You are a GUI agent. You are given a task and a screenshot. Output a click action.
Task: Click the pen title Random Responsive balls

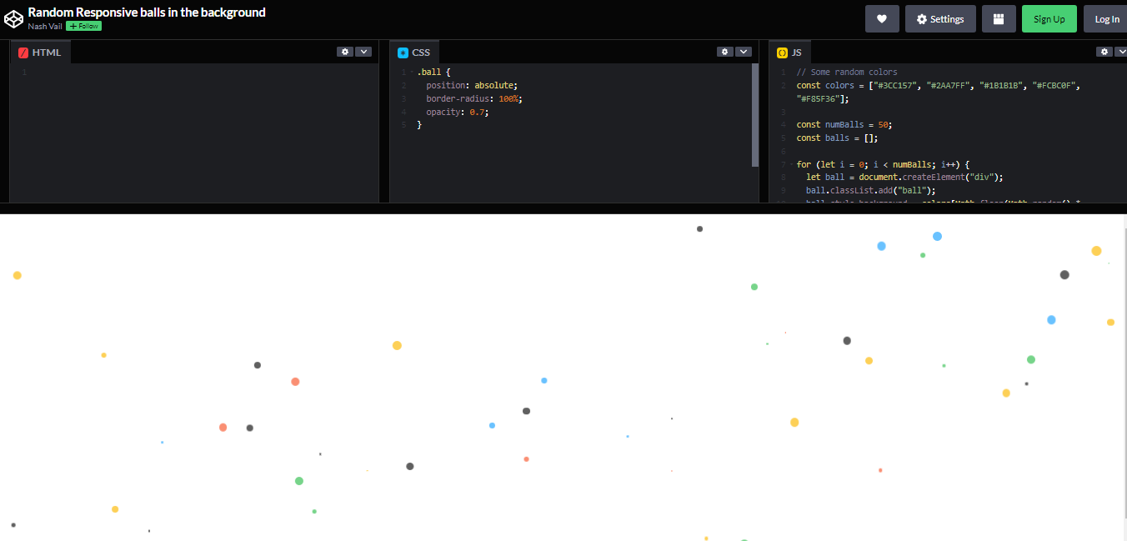pos(147,13)
